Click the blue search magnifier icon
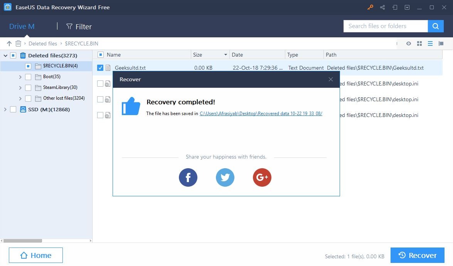This screenshot has height=266, width=453. 436,26
